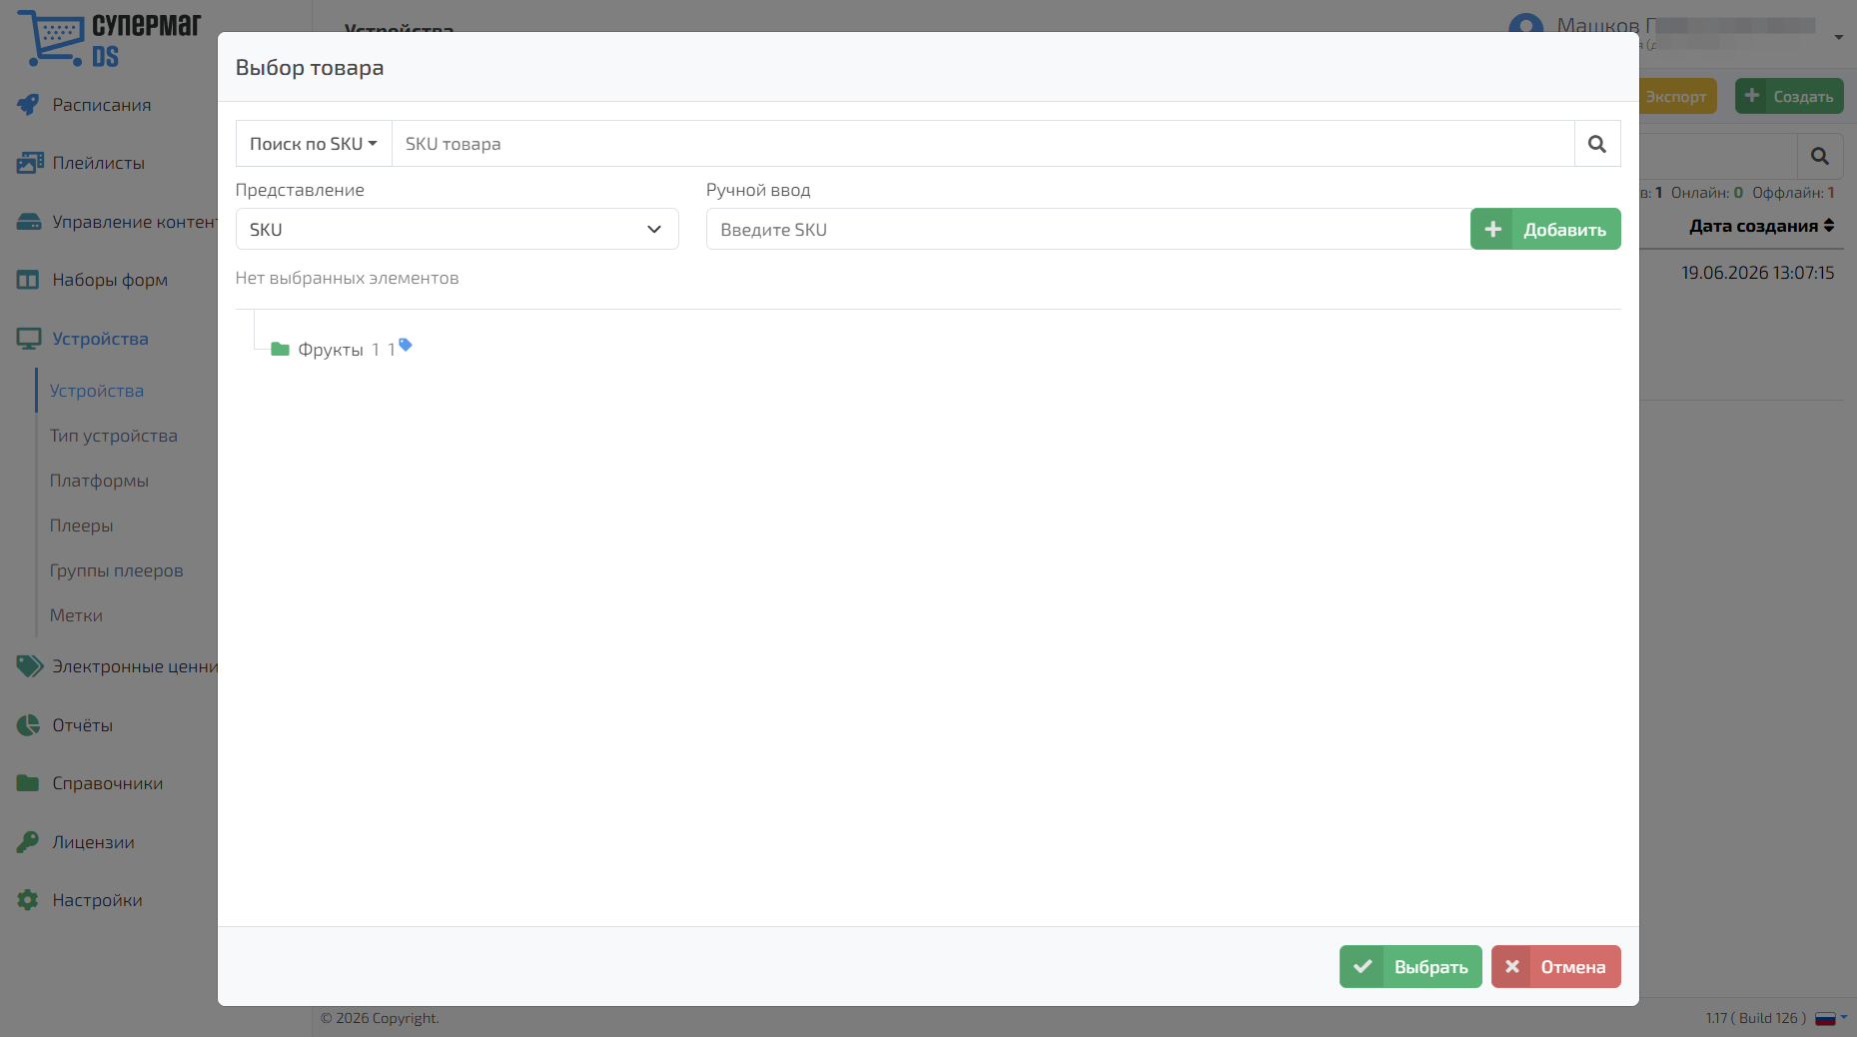Cancel the dialog with Отмена
The width and height of the screenshot is (1857, 1037).
point(1556,967)
